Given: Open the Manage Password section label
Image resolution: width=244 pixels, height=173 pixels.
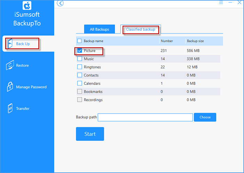Looking at the screenshot, I should coord(31,87).
